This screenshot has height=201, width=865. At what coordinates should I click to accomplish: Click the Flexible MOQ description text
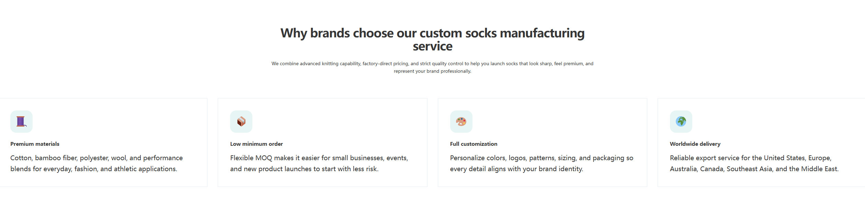tap(319, 163)
